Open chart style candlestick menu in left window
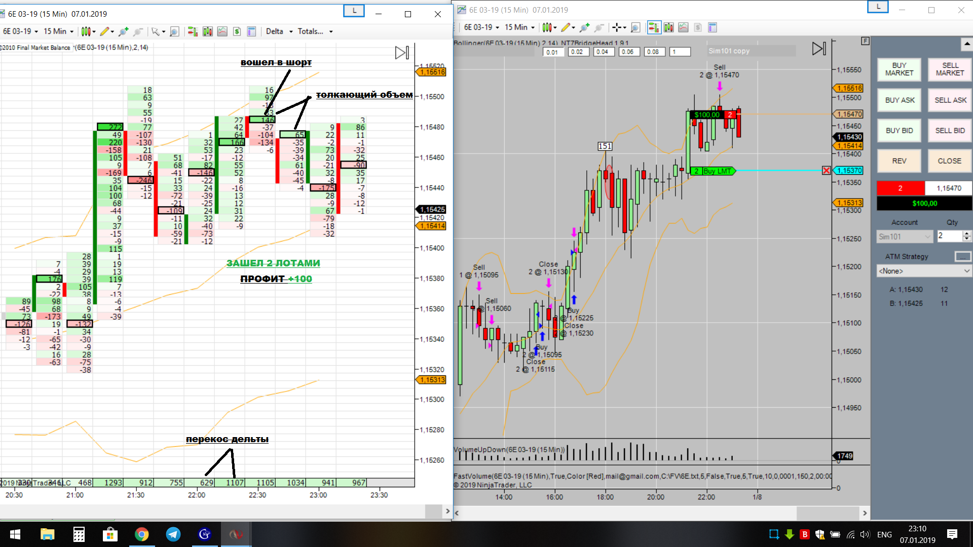This screenshot has height=547, width=973. coord(88,31)
